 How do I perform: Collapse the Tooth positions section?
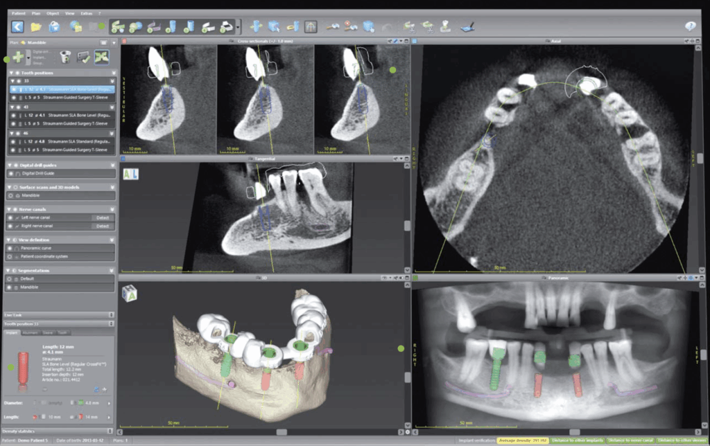pos(8,72)
